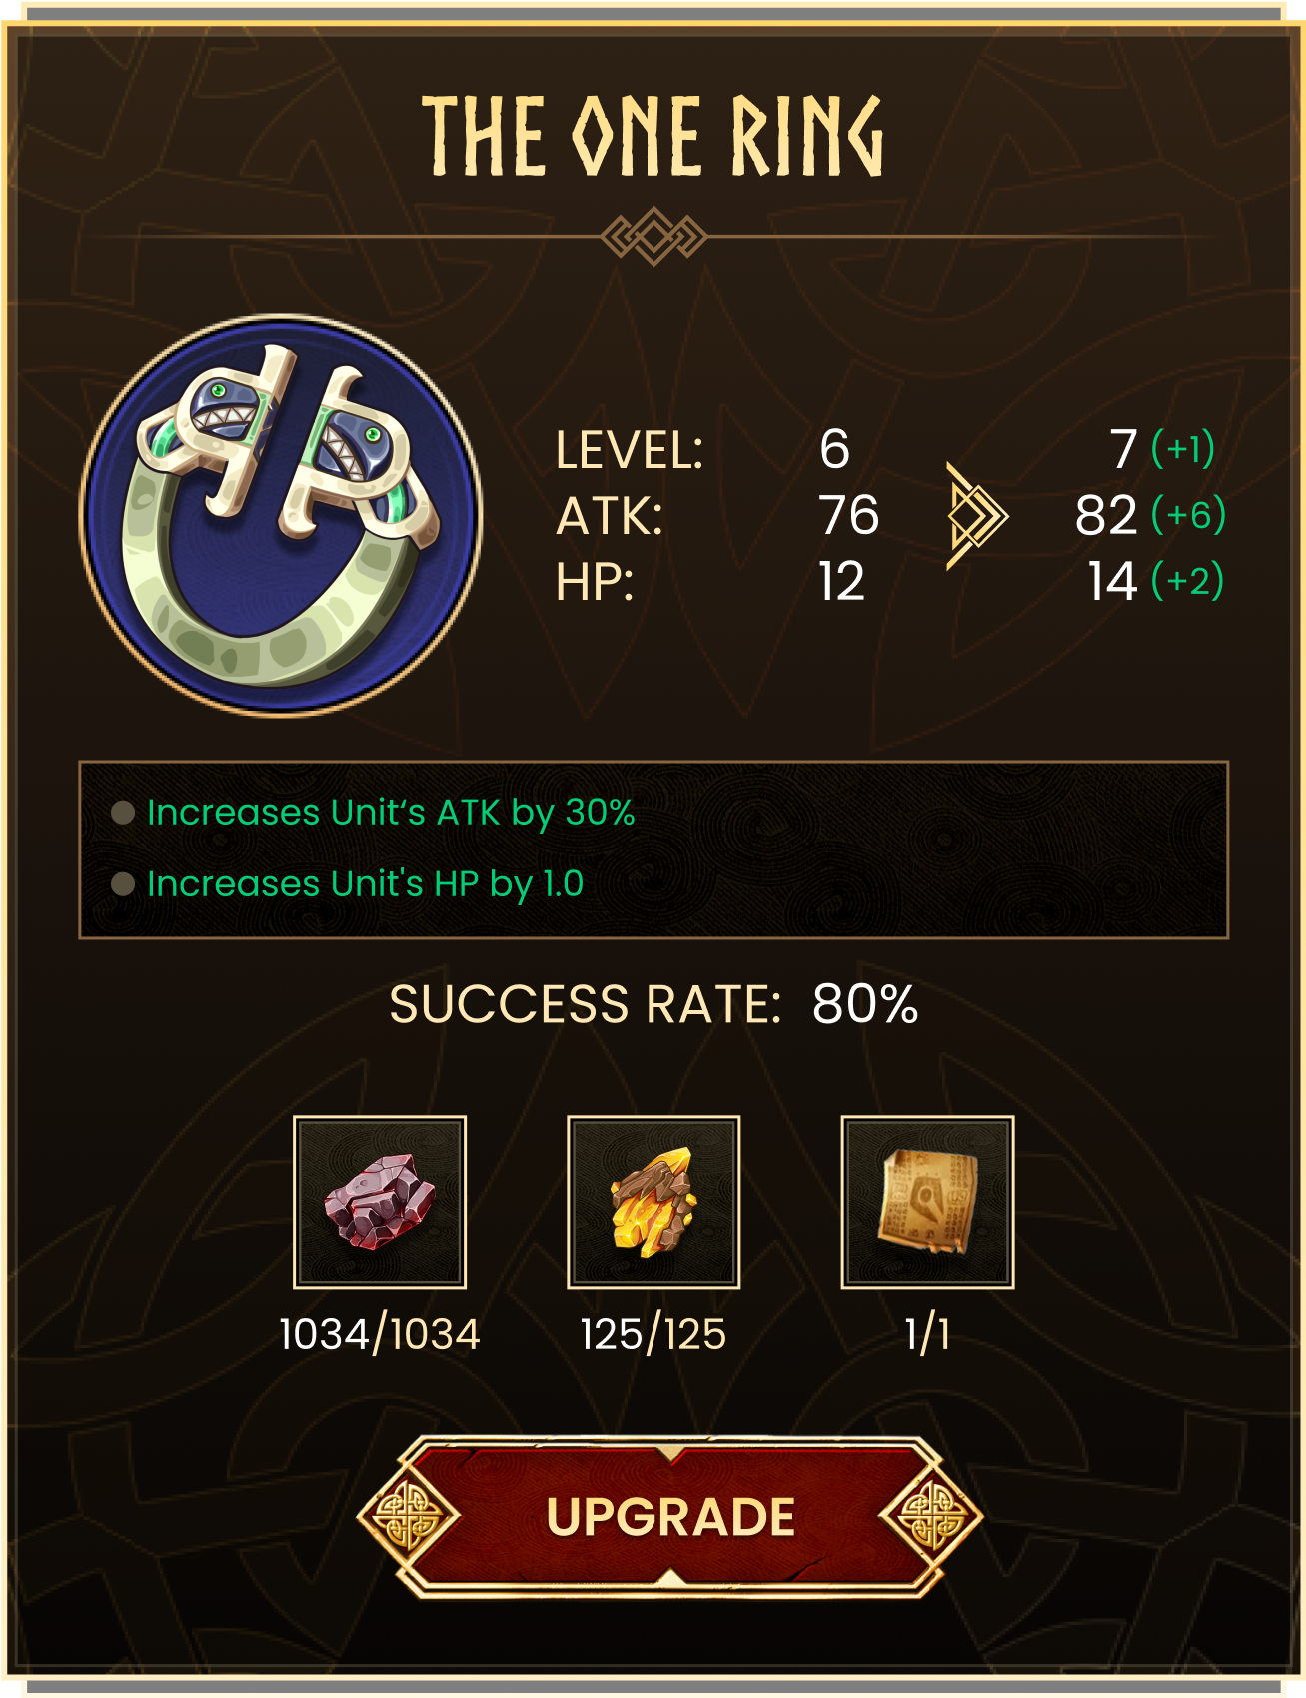Select the red ruby ore material slot

click(380, 1202)
